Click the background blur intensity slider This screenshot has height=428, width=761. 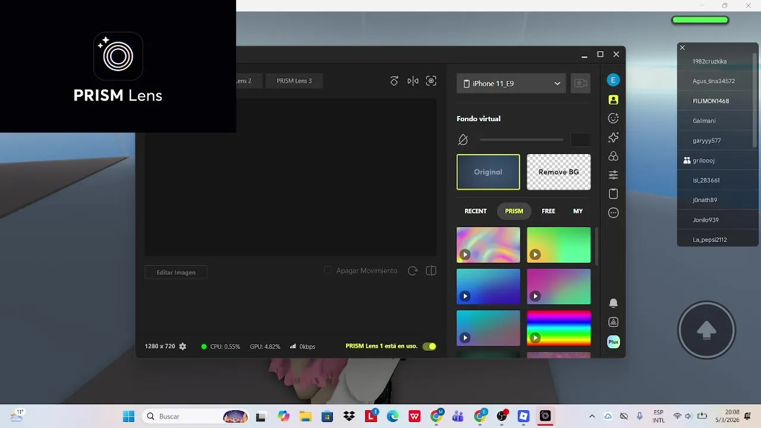tap(521, 140)
